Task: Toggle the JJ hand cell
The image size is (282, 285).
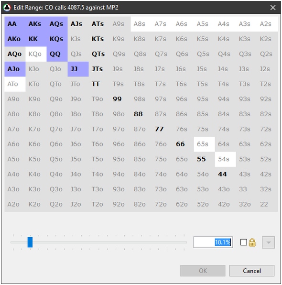Action: pos(78,69)
